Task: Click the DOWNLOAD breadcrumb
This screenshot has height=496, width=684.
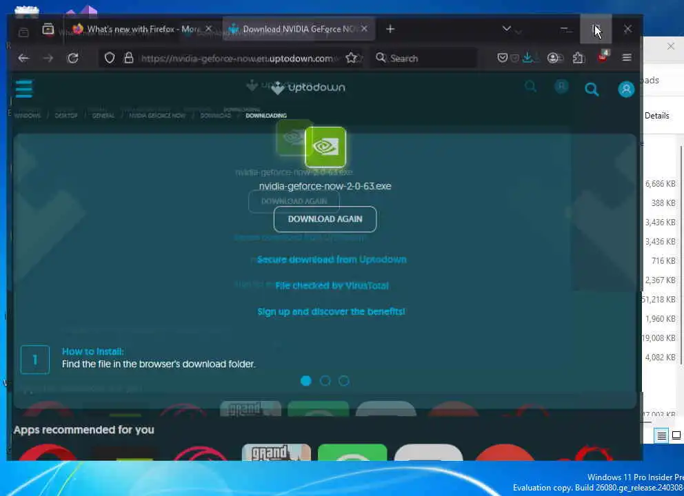Action: point(216,116)
